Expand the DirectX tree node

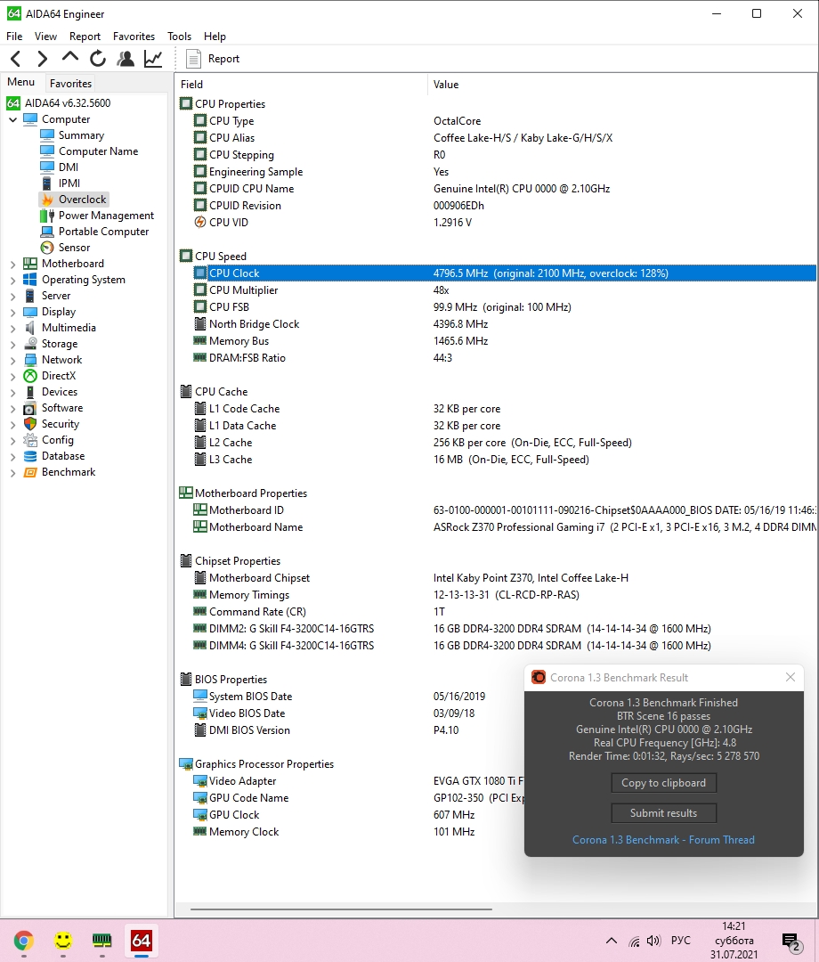tap(12, 376)
